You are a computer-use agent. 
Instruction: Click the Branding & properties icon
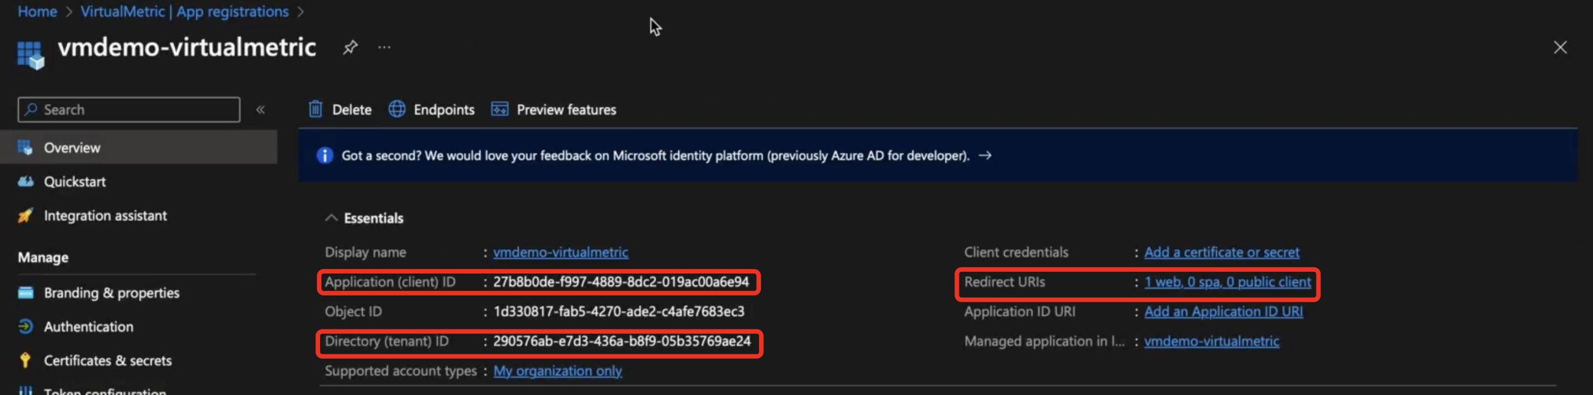click(25, 292)
